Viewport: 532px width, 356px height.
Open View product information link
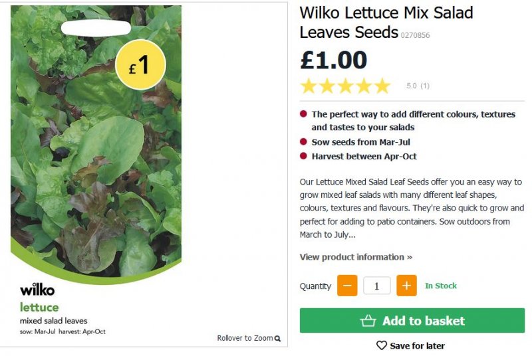356,257
